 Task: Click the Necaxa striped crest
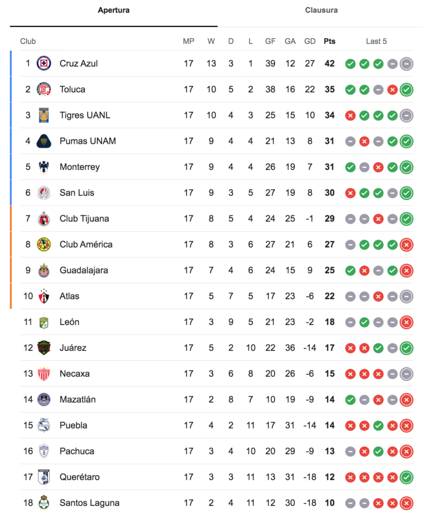point(44,374)
